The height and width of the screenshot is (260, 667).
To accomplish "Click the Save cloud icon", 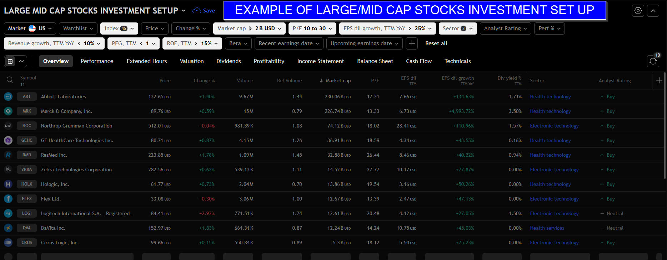I will click(x=197, y=11).
